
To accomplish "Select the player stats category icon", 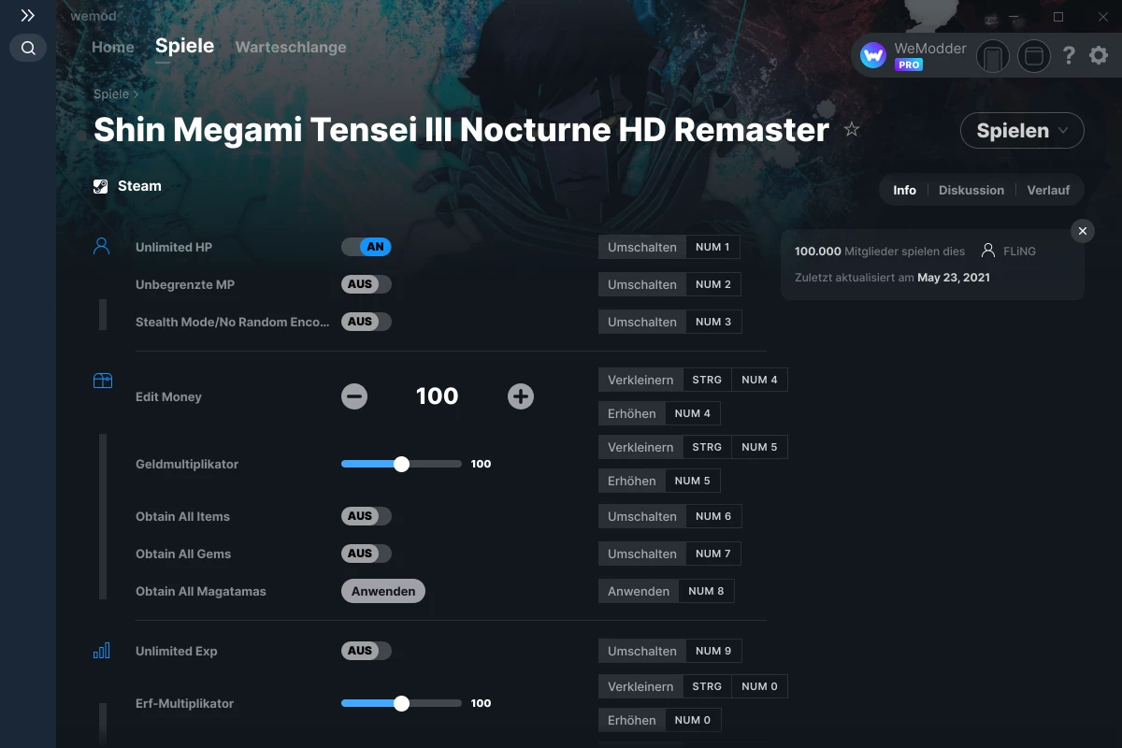I will 103,245.
